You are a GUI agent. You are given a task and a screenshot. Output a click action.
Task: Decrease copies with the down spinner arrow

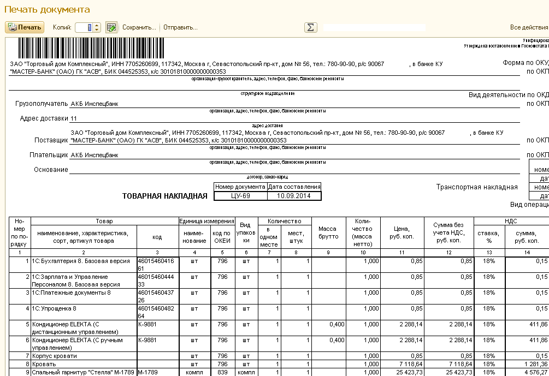[97, 30]
